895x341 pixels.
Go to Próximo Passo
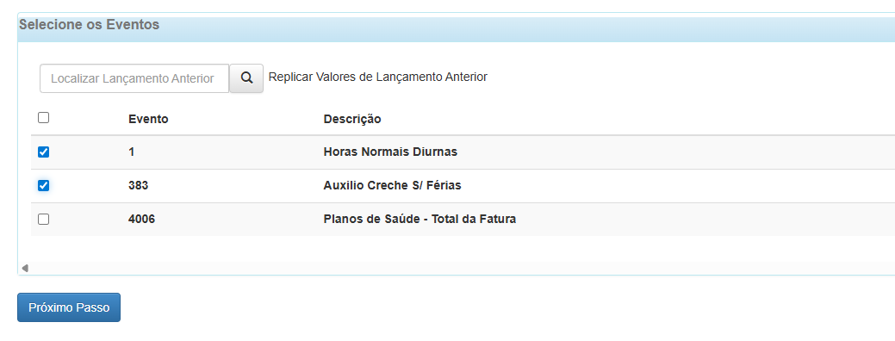pos(69,307)
